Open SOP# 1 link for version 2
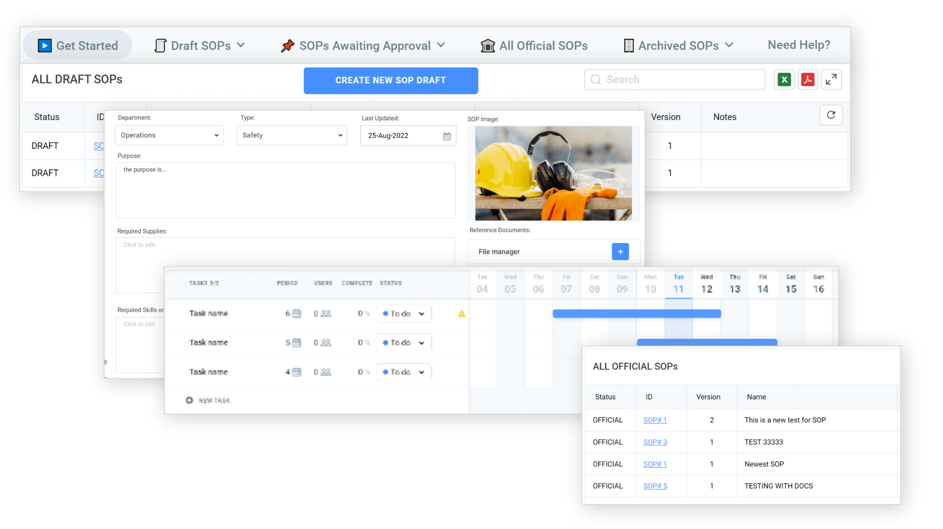The width and height of the screenshot is (943, 529). [655, 420]
